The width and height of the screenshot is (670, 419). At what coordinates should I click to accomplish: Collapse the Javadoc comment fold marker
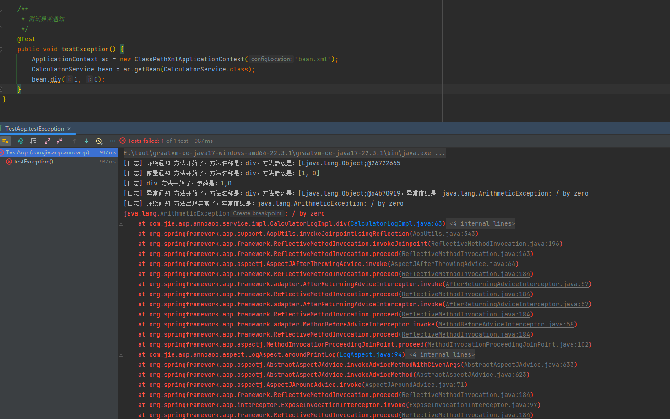(1, 9)
